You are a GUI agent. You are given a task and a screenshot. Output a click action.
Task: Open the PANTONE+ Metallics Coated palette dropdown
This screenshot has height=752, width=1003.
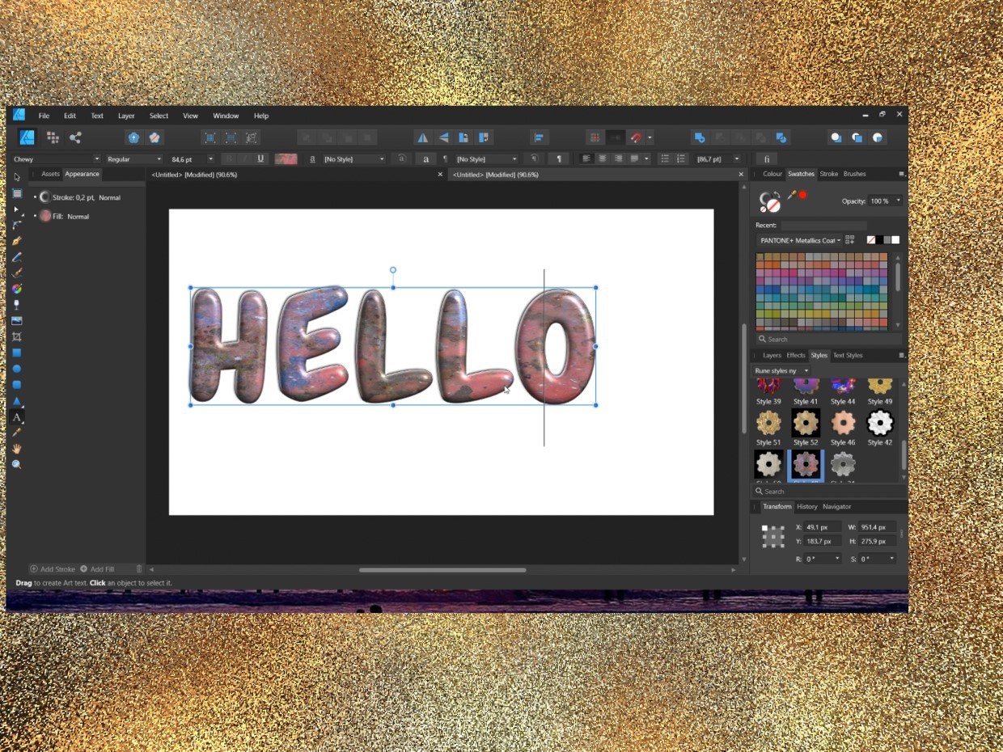[x=839, y=240]
